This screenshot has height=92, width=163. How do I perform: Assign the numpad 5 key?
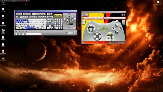pyautogui.click(x=57, y=24)
